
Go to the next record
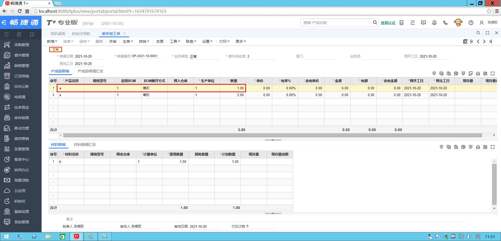tap(484, 41)
